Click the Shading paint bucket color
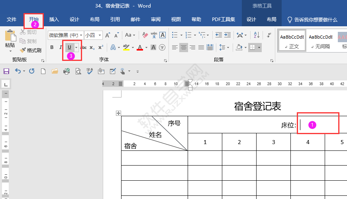Image resolution: width=347 pixels, height=199 pixels. (x=239, y=47)
